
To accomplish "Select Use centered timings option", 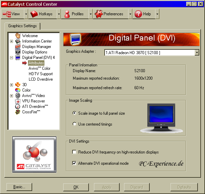I will pos(74,124).
